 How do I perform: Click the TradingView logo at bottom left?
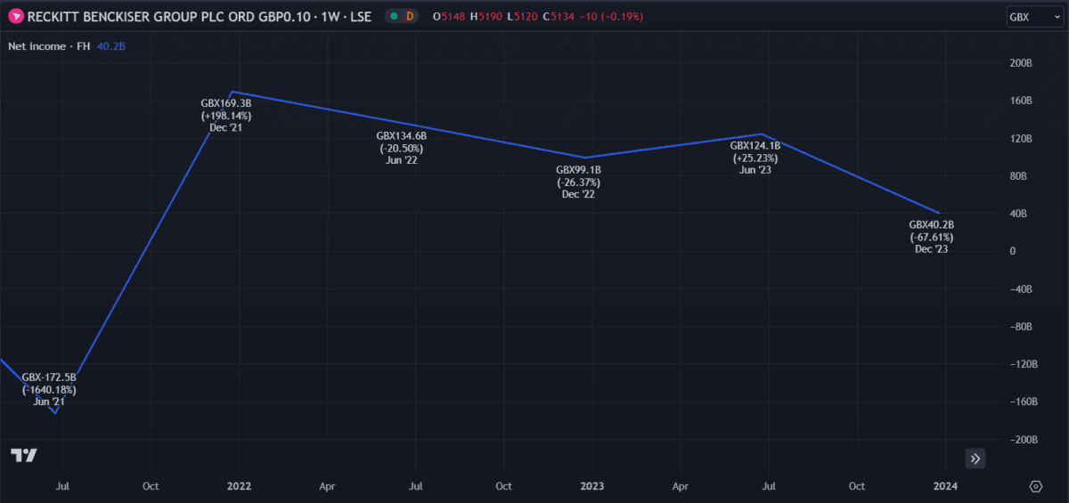[24, 455]
